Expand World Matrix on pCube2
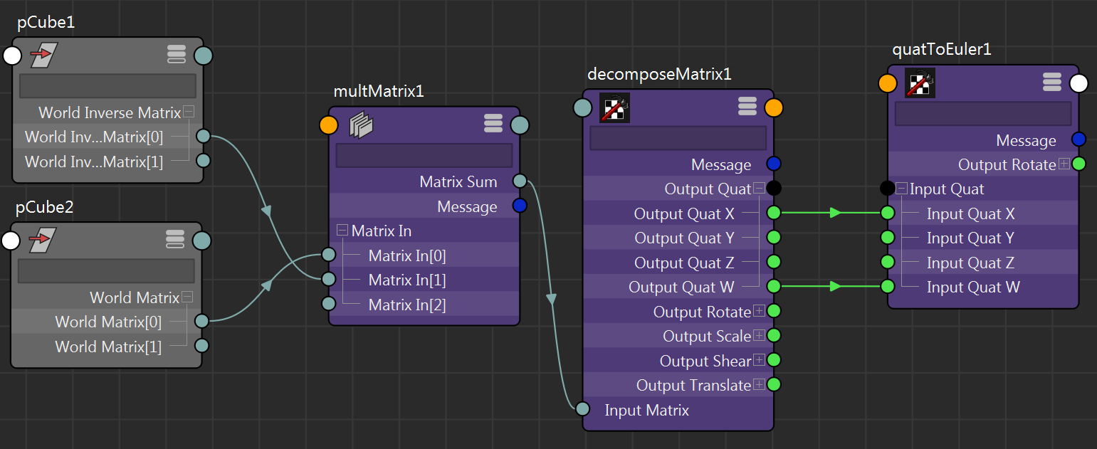 [x=189, y=297]
